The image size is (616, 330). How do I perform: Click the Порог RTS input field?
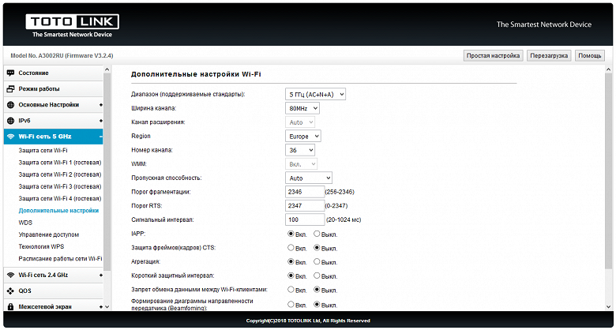pyautogui.click(x=305, y=206)
